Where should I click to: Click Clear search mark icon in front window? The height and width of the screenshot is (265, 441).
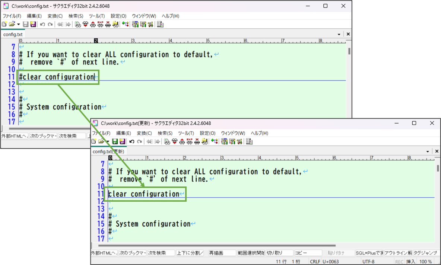click(197, 141)
